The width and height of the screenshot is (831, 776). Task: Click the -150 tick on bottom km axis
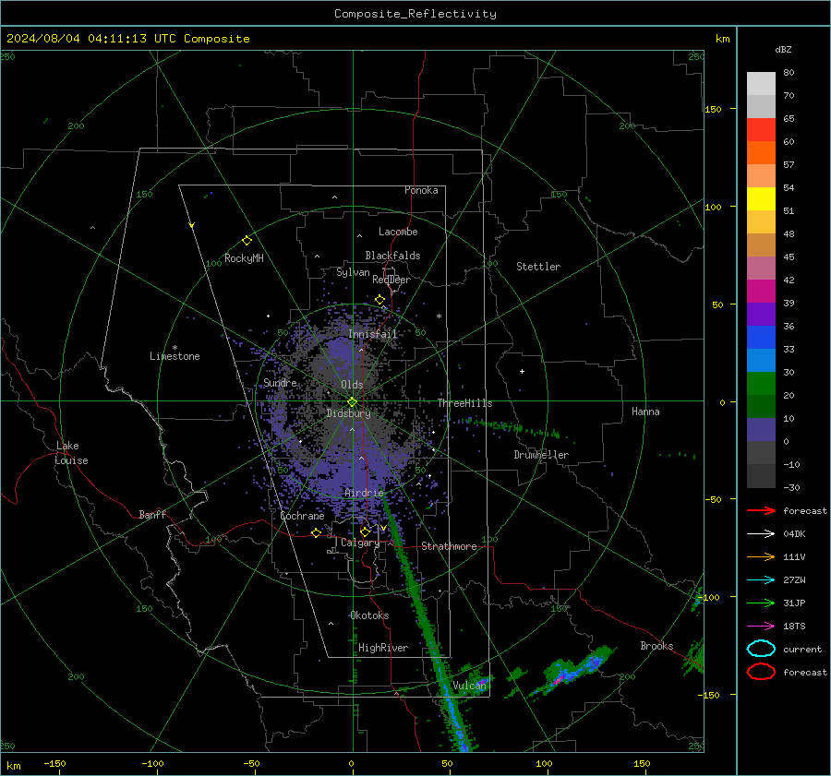pyautogui.click(x=54, y=763)
